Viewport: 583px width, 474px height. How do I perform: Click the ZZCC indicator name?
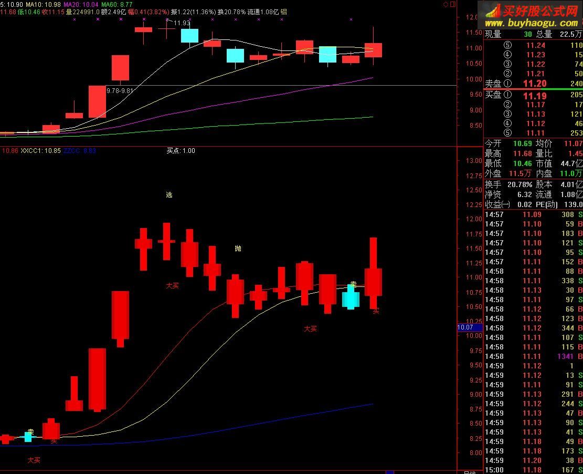click(80, 151)
